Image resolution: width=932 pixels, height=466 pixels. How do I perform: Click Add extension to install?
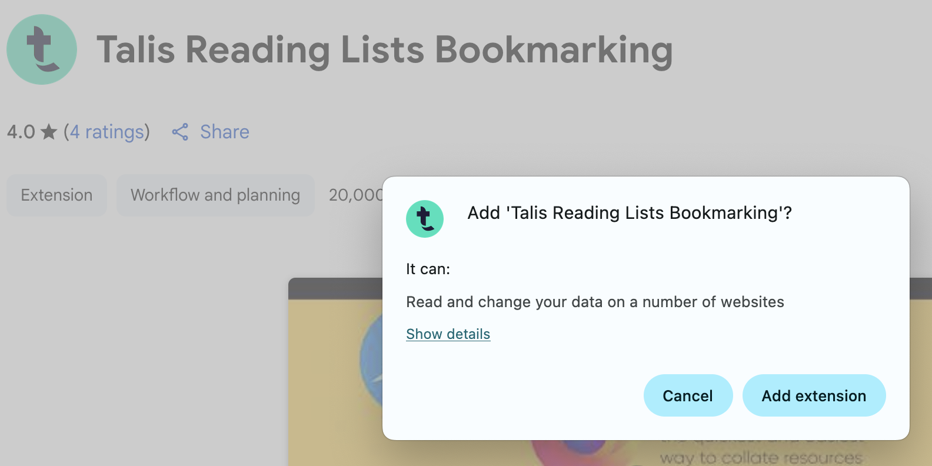coord(814,395)
